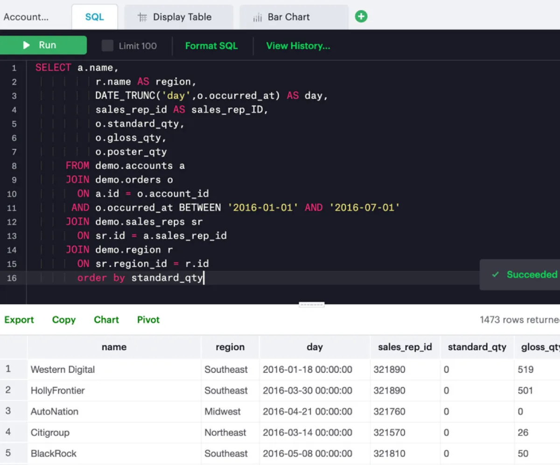Click the Chart results option
Screen dimensions: 560x465
(x=106, y=319)
